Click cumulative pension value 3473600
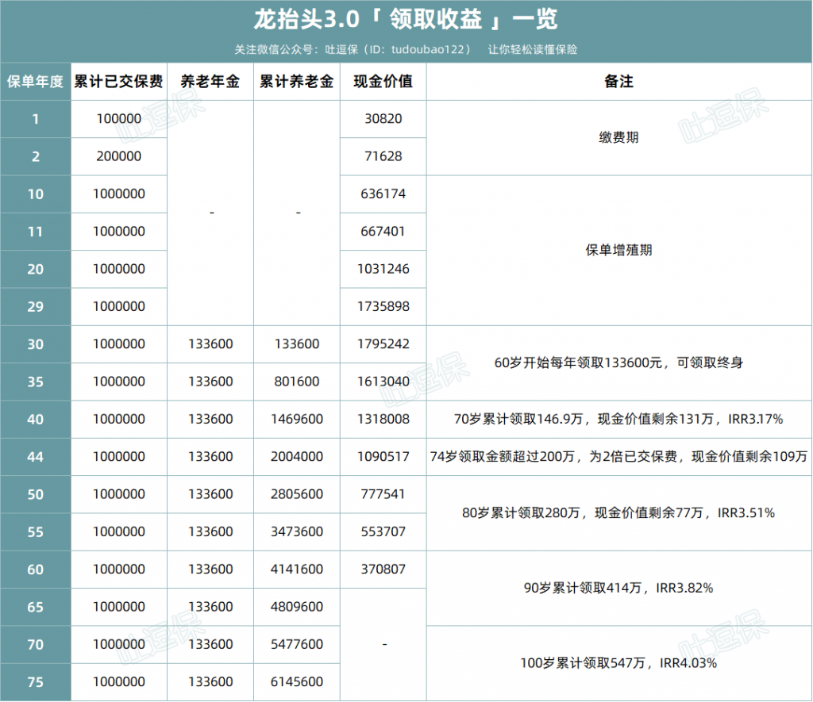813x702 pixels. click(x=297, y=531)
